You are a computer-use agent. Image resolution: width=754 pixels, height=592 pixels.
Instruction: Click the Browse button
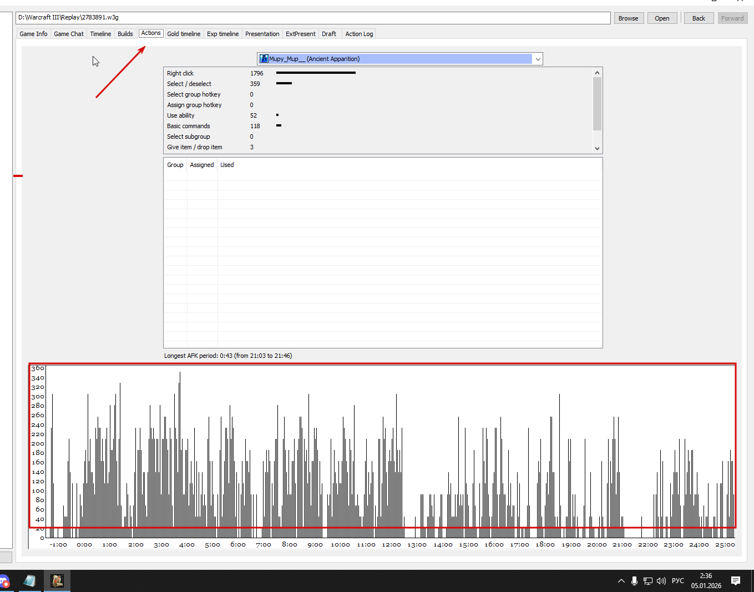click(629, 18)
